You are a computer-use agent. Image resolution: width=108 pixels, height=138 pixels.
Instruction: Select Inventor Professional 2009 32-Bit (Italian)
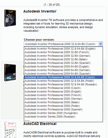[63, 59]
